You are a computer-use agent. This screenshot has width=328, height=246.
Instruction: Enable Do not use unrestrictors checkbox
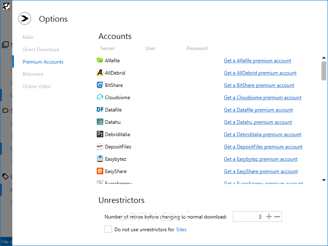pos(108,229)
